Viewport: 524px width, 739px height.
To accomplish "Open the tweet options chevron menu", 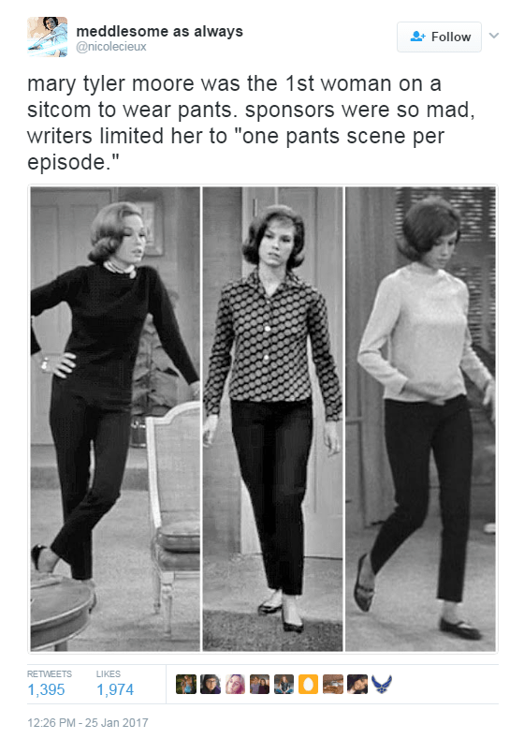I will click(x=494, y=36).
